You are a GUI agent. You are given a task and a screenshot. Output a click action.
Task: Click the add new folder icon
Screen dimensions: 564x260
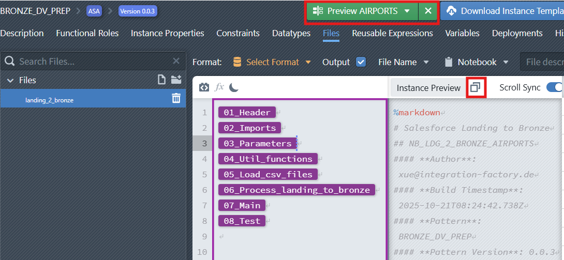tap(176, 80)
